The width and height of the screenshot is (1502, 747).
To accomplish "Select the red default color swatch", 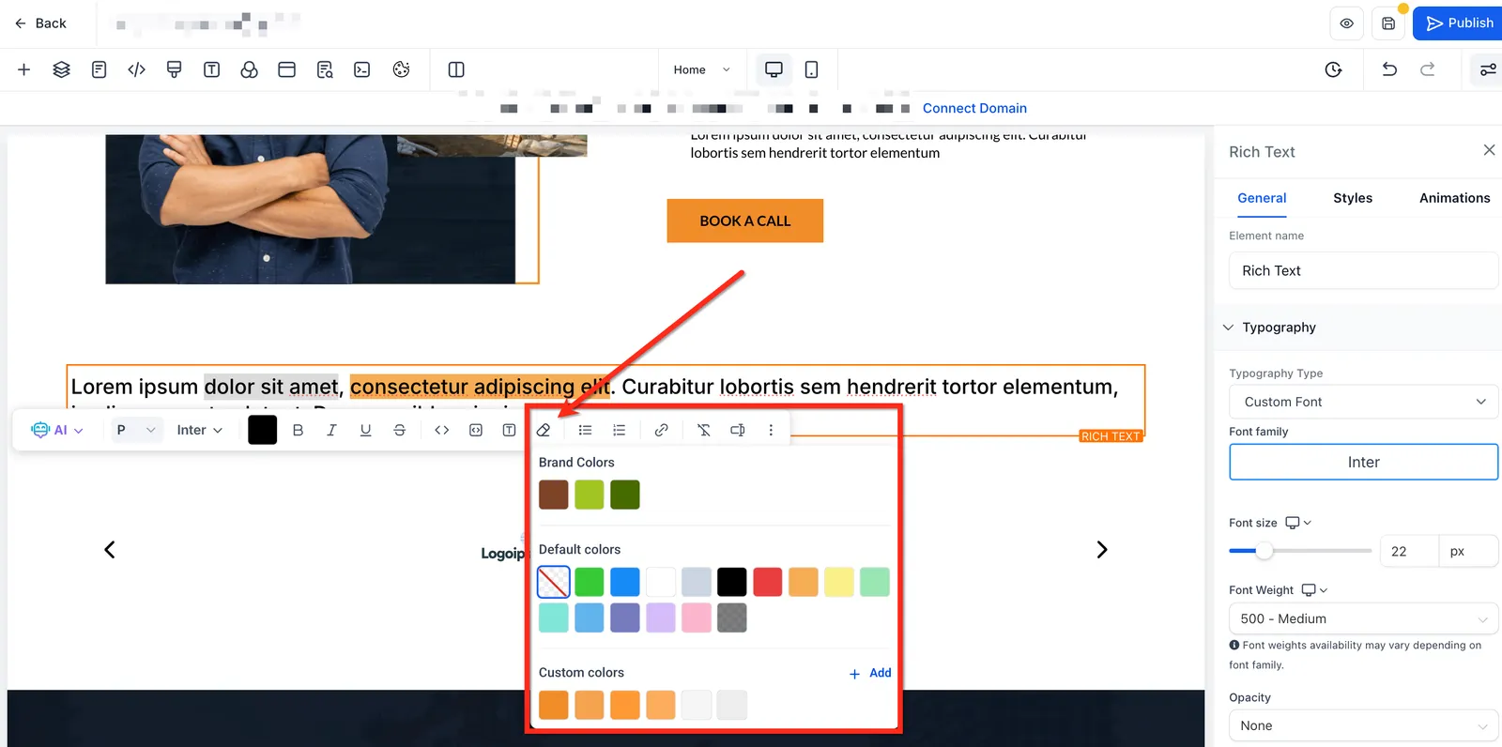I will pos(767,582).
